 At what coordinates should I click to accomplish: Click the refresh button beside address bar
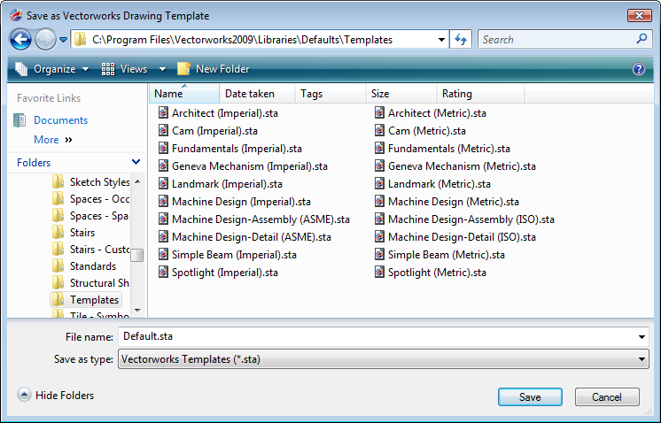coord(462,40)
